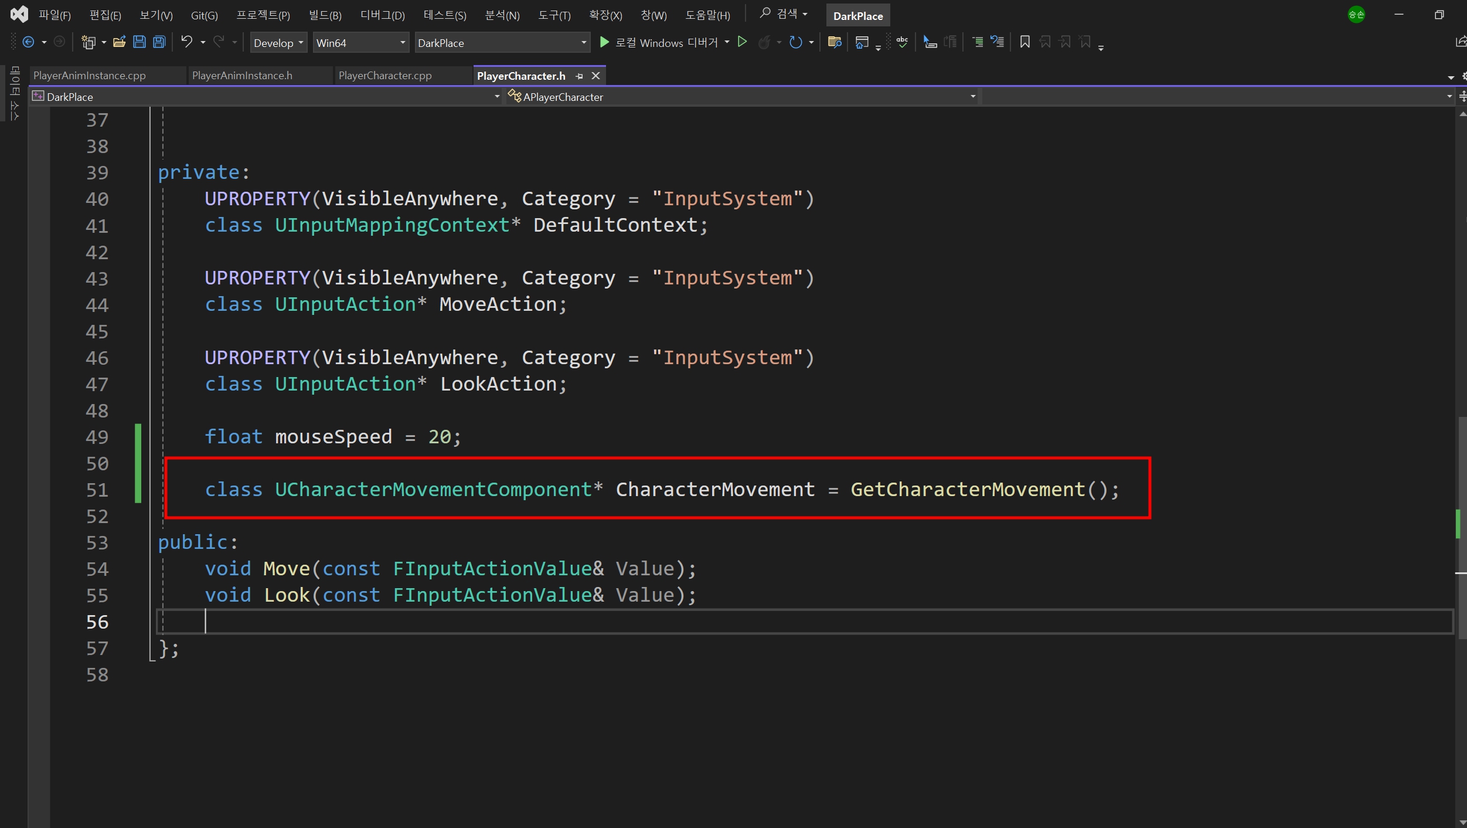This screenshot has width=1467, height=828.
Task: Click the Open File folder icon
Action: (120, 42)
